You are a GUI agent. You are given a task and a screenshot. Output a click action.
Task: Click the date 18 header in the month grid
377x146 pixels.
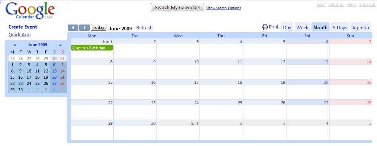[x=240, y=82]
